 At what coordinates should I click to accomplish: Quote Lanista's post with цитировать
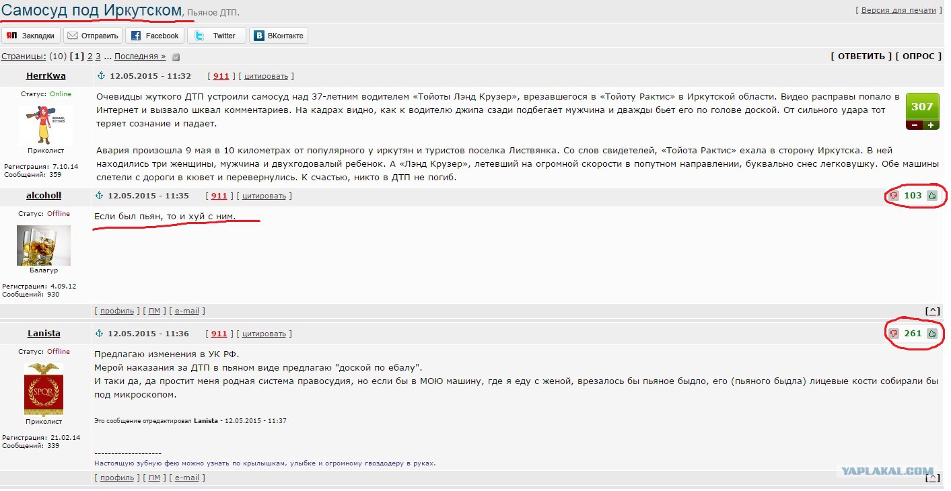click(264, 334)
